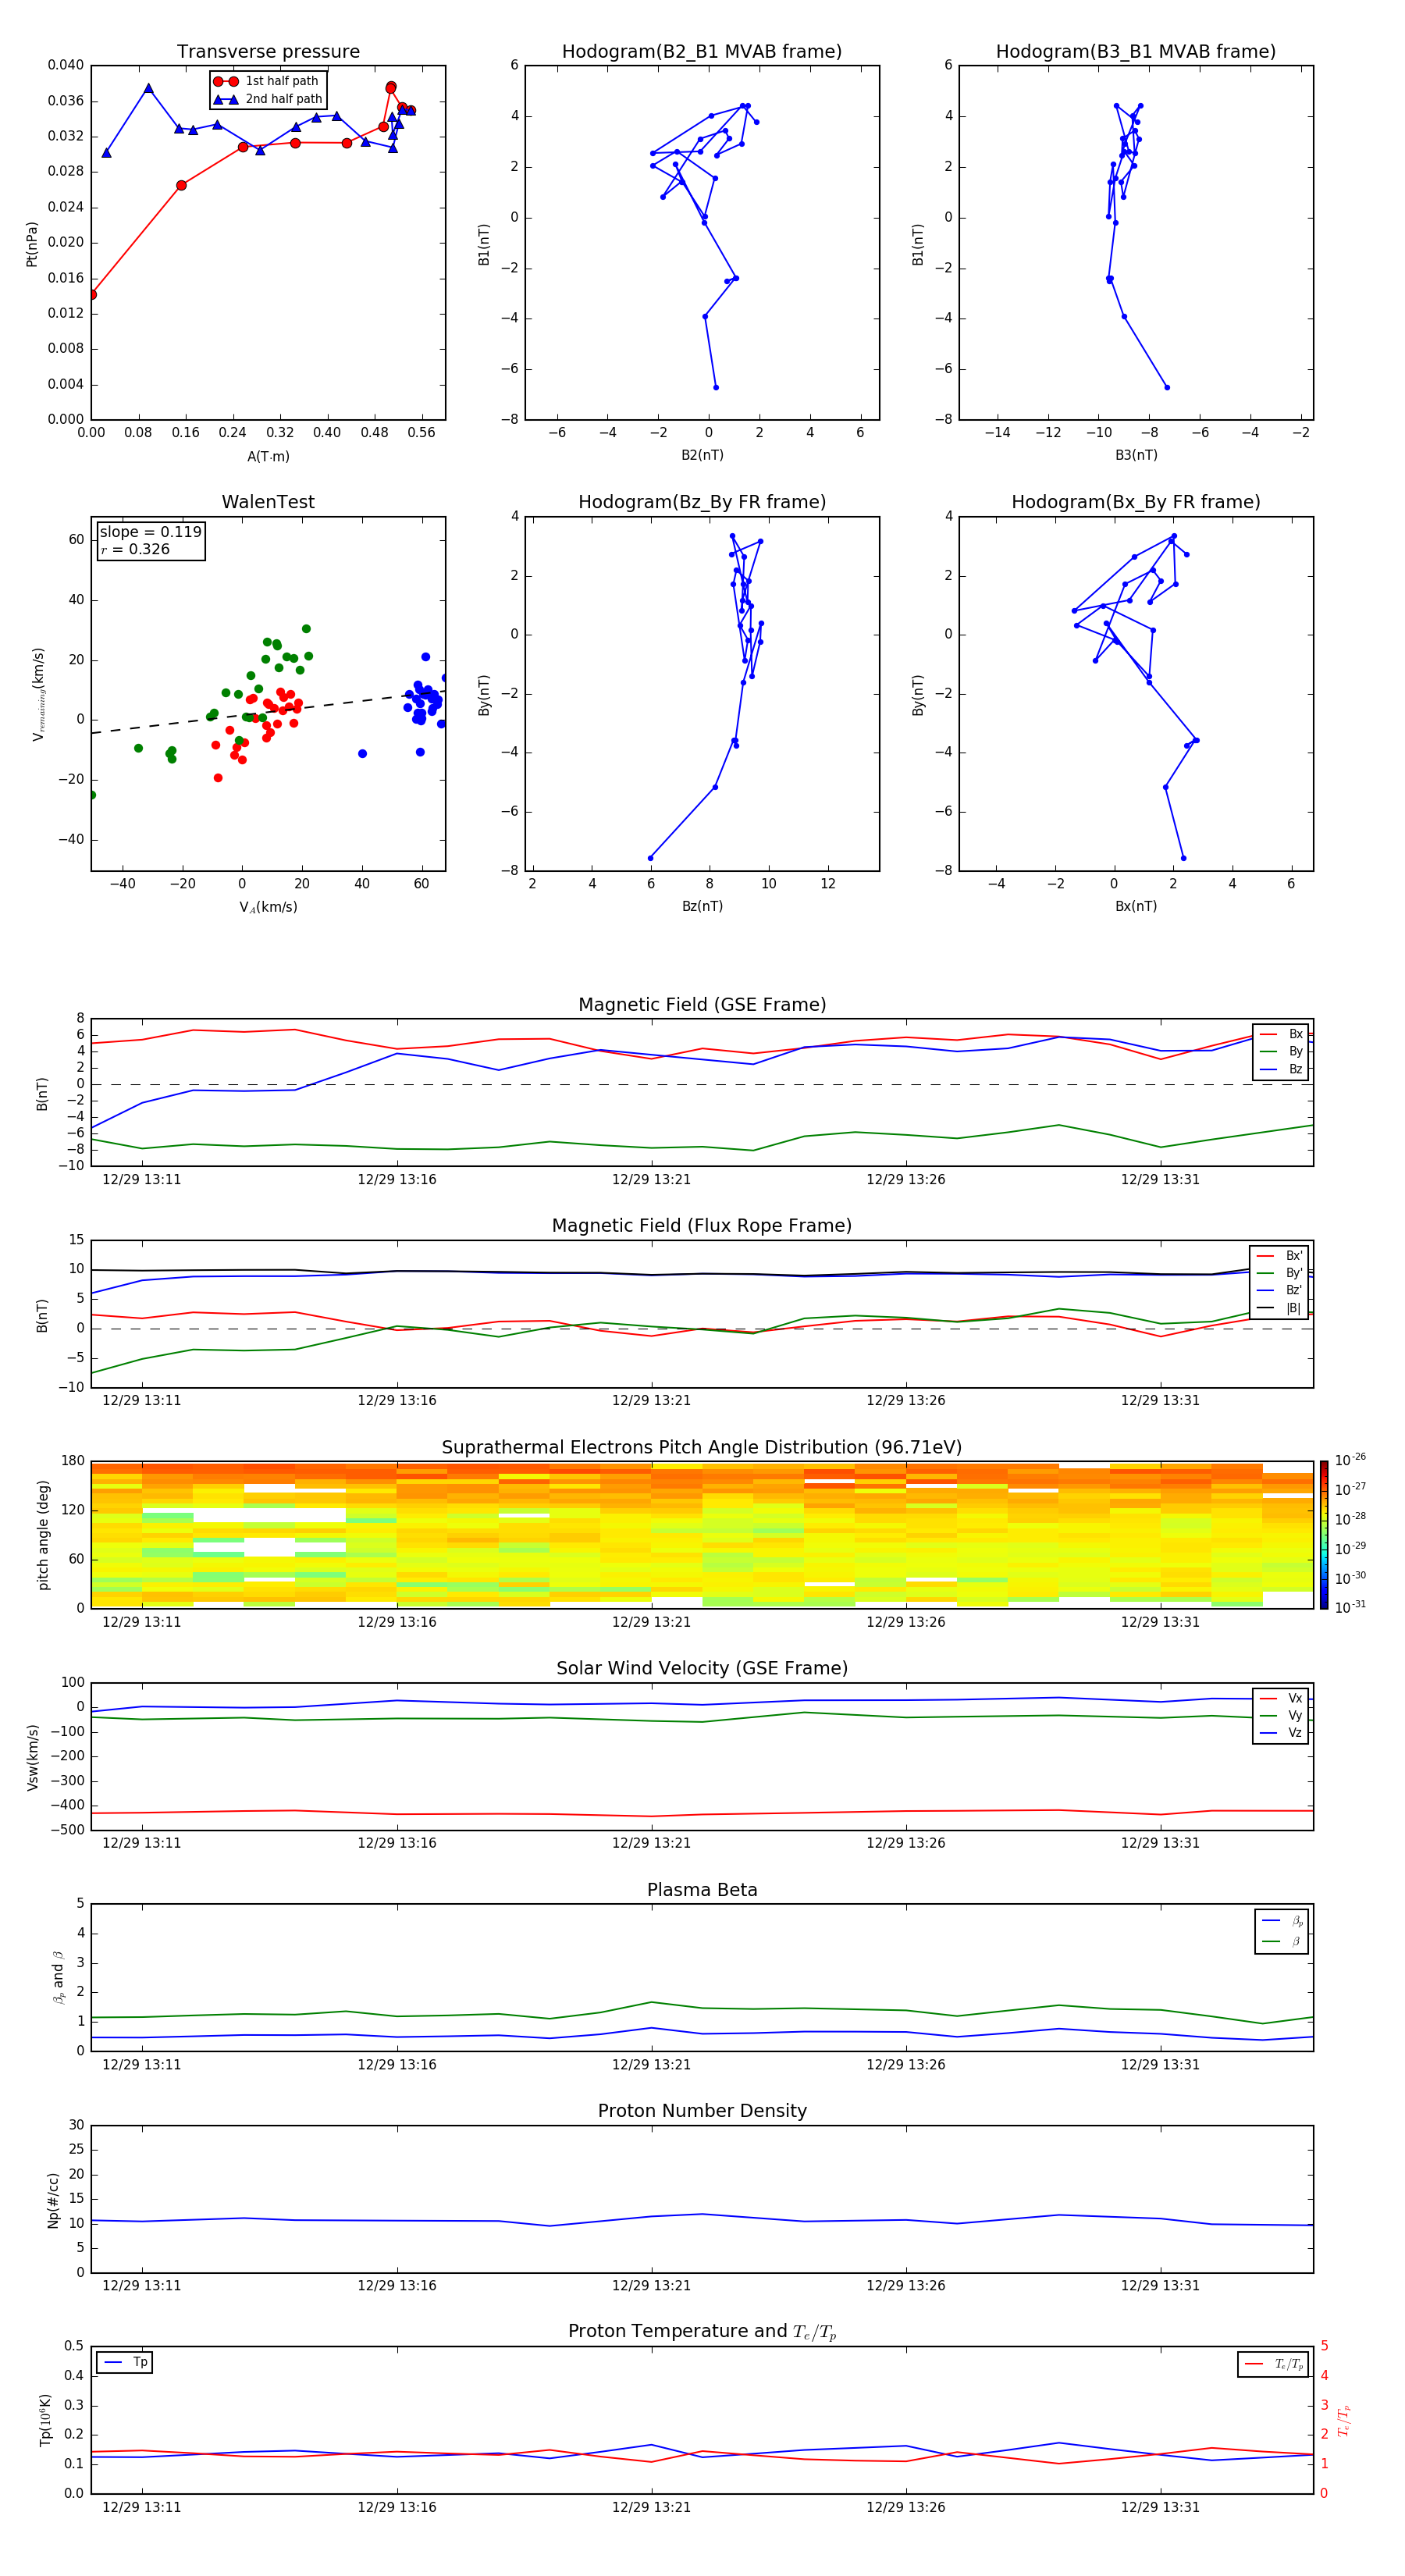This screenshot has width=1405, height=2576.
Task: Click the 'Tp(10^6K)' y-axis label
Action: [x=45, y=2420]
